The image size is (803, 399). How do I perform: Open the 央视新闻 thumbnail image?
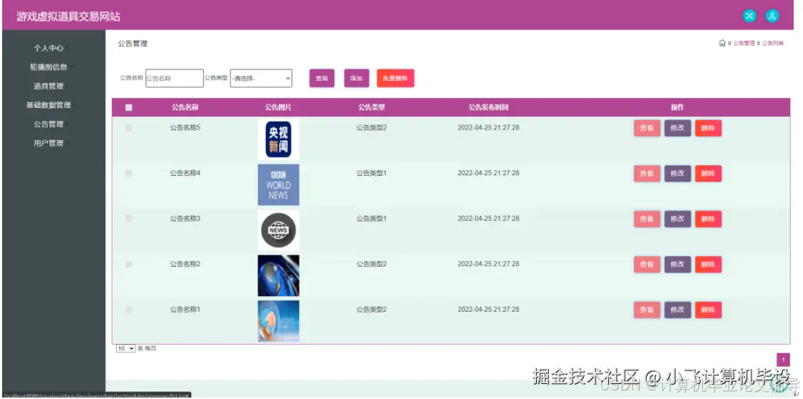click(x=278, y=139)
